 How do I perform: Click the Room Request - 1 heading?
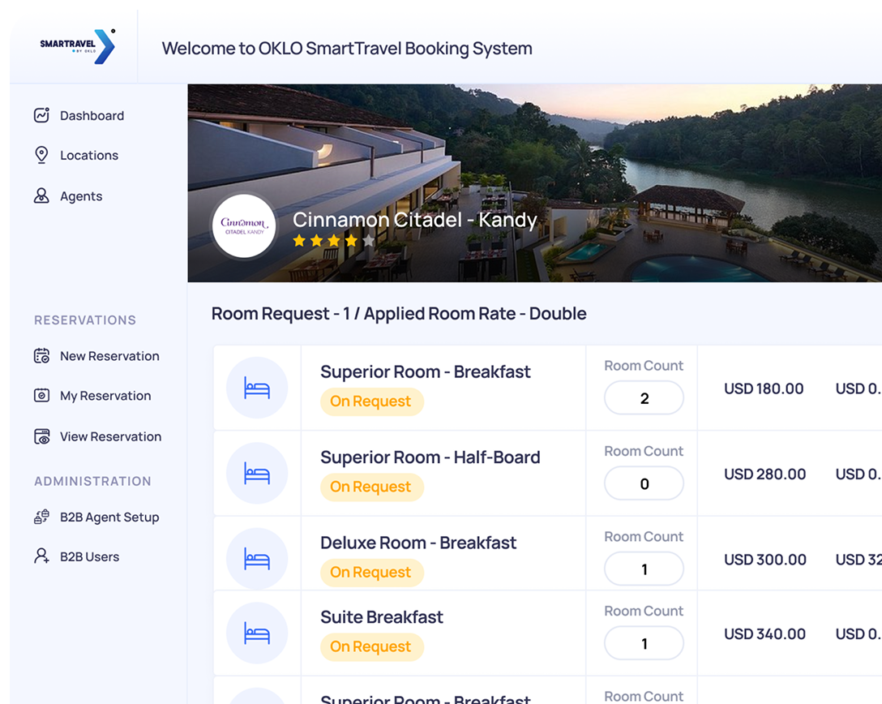pos(399,313)
